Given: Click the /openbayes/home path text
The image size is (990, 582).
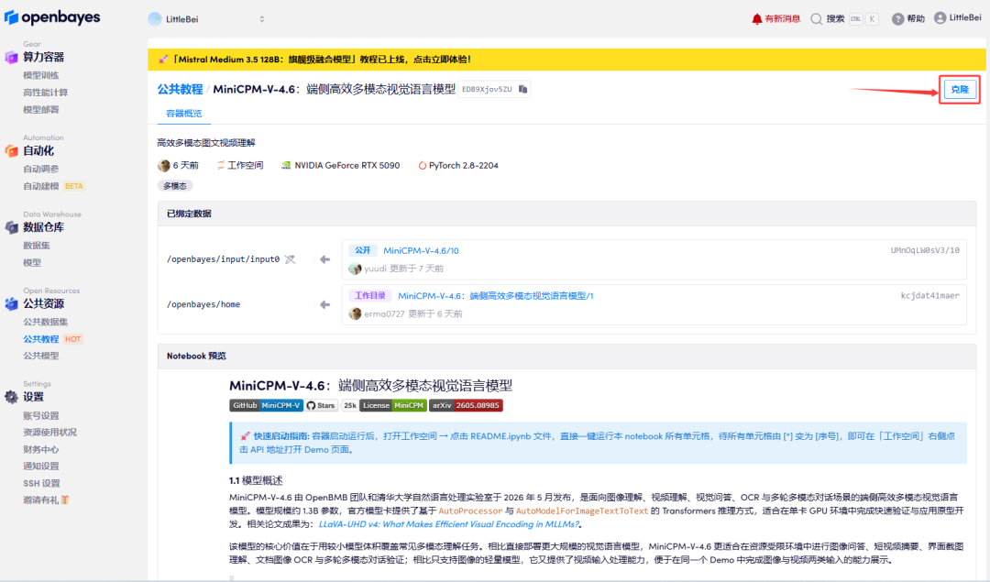Looking at the screenshot, I should click(203, 304).
